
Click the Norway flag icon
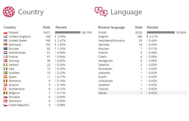(x=6, y=61)
